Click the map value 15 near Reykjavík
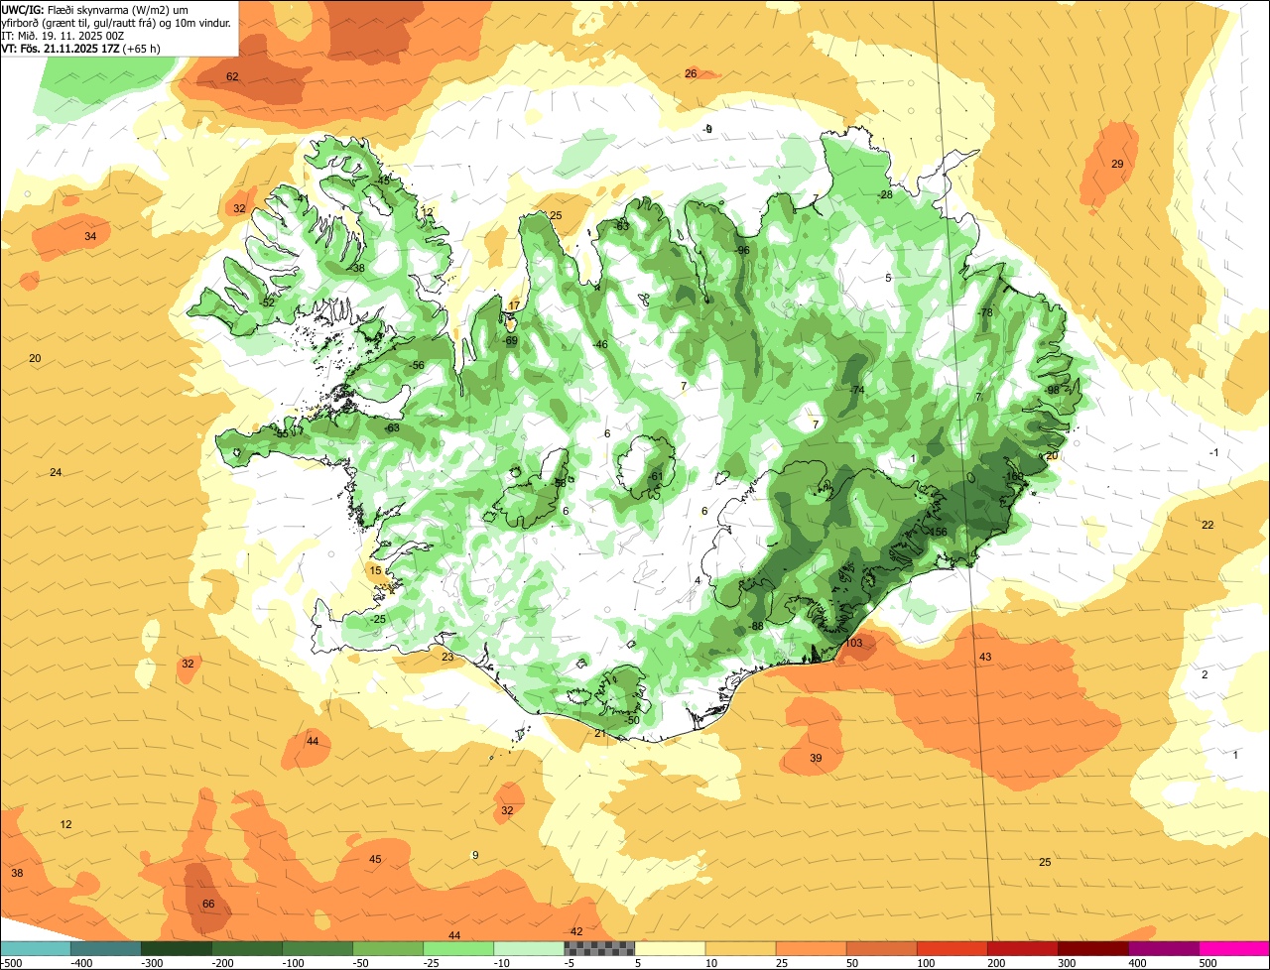Screen dimensions: 1270x970 [375, 570]
